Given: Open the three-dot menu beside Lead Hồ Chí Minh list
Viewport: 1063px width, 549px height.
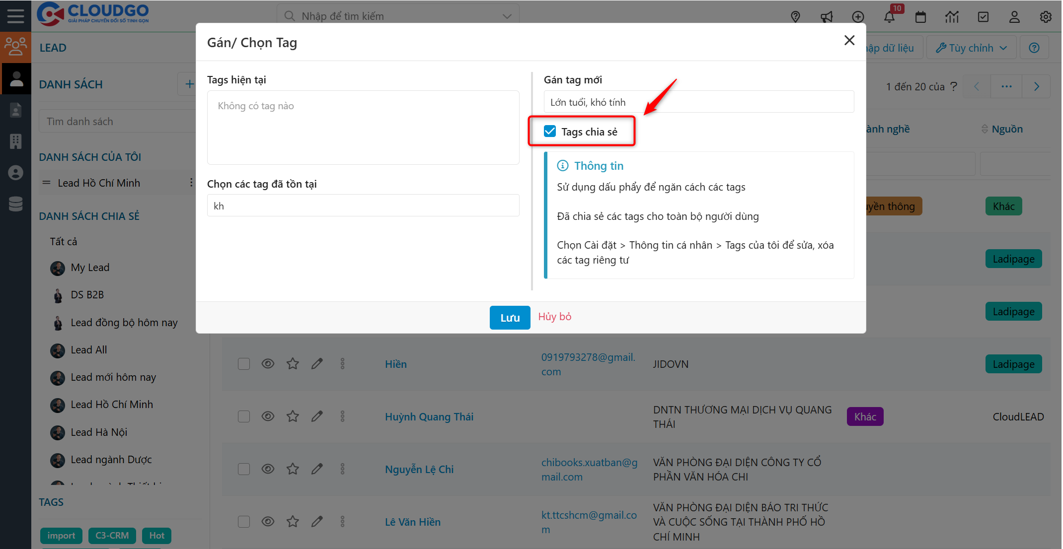Looking at the screenshot, I should click(x=191, y=183).
